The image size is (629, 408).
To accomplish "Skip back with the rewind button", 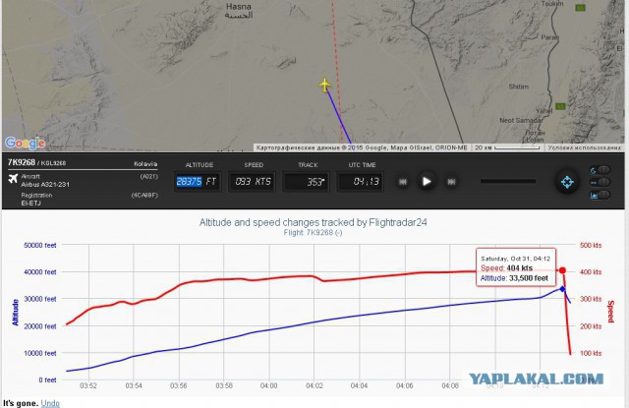I will click(403, 182).
